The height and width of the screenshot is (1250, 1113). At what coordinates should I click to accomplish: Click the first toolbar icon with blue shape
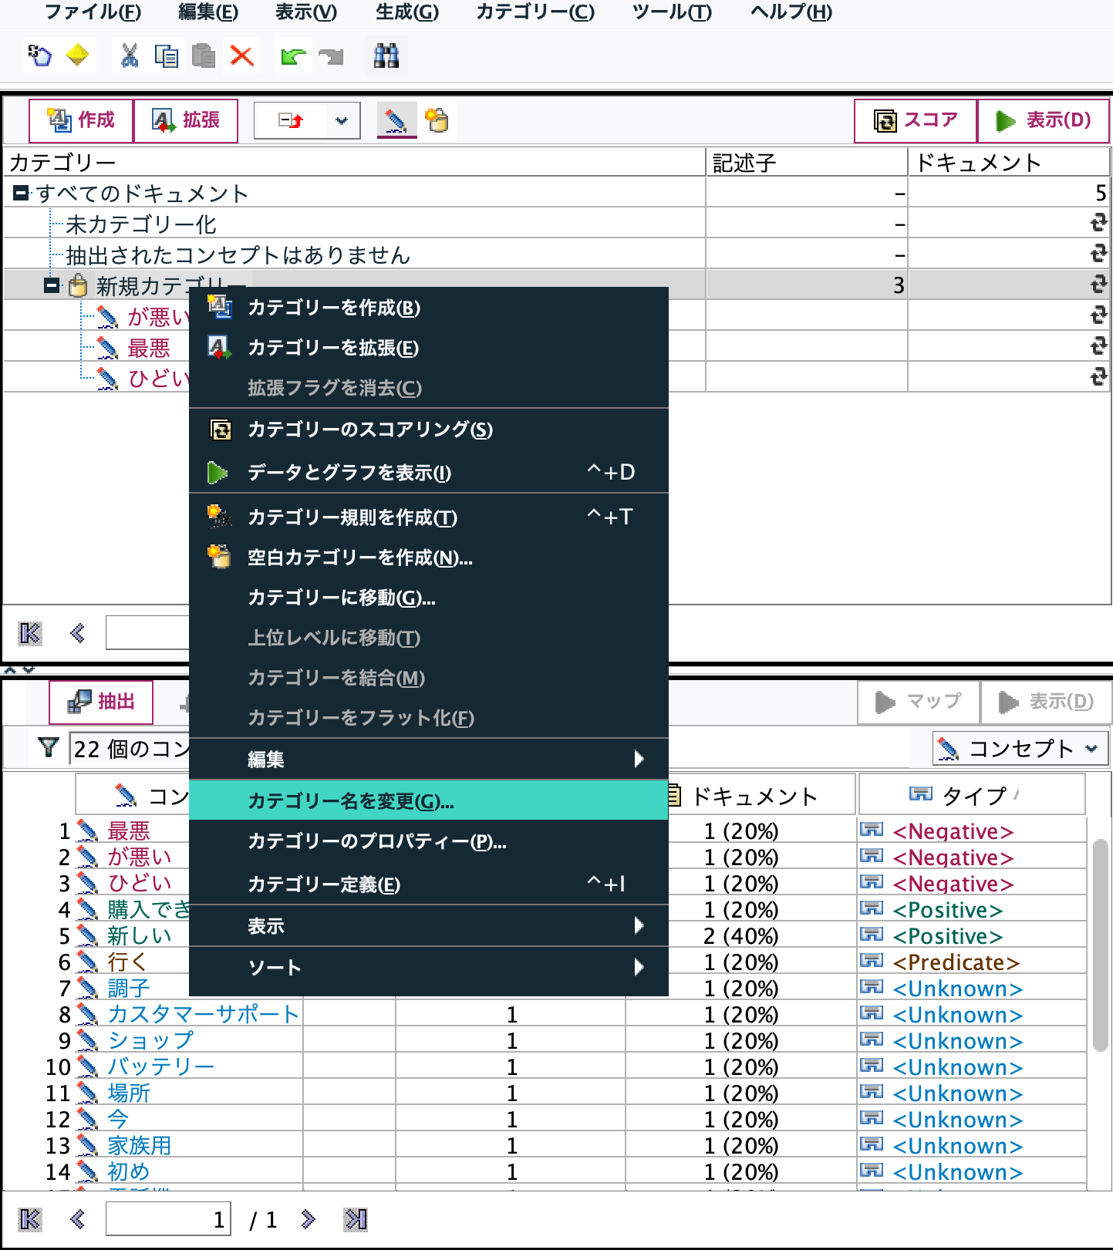tap(40, 56)
